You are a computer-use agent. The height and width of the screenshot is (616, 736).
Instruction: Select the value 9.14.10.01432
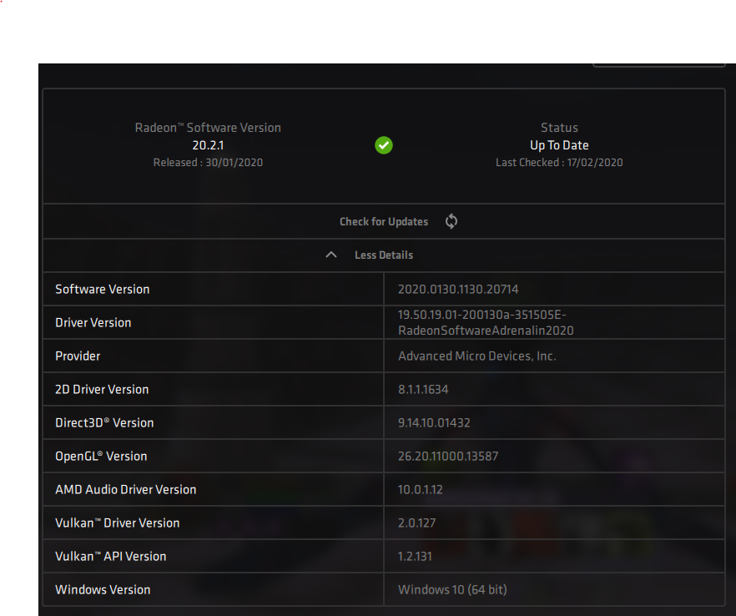coord(434,422)
